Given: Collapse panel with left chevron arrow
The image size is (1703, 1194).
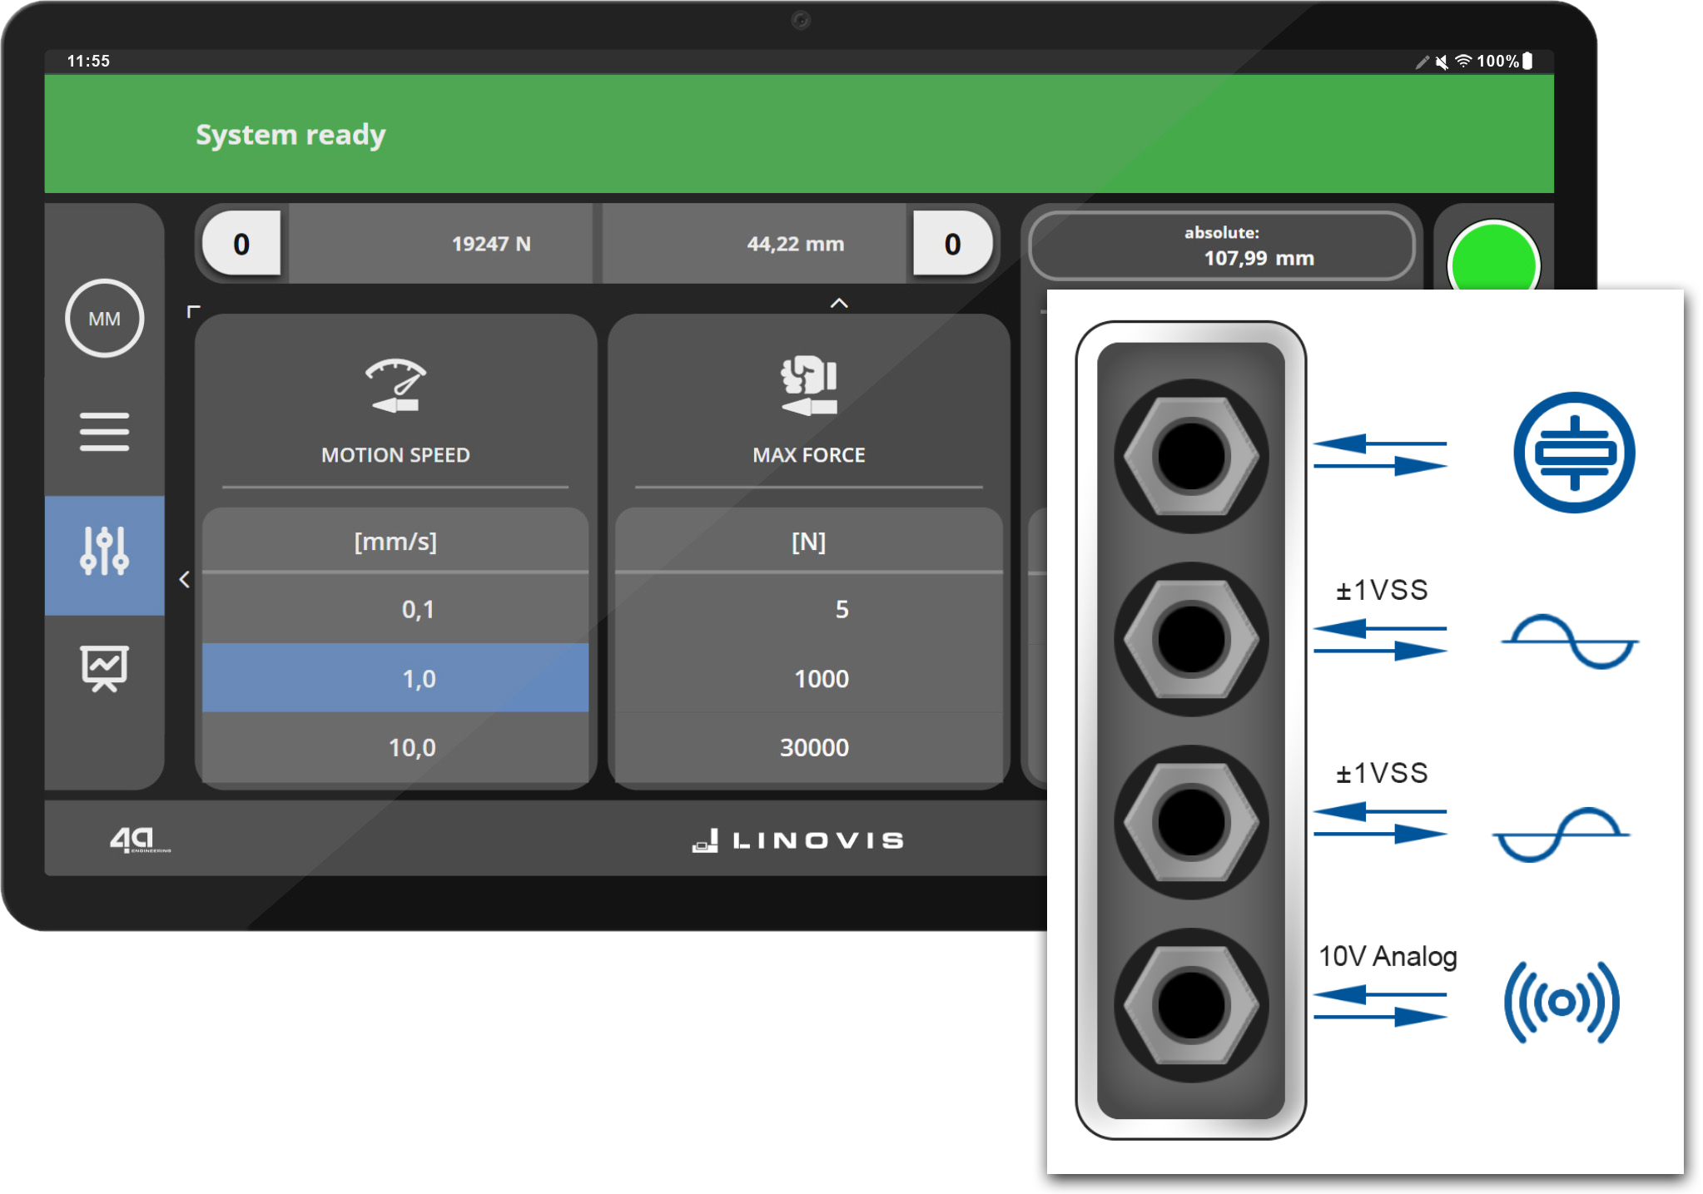Looking at the screenshot, I should [185, 580].
